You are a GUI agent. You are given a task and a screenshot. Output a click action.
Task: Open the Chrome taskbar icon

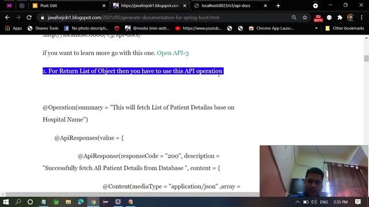tap(93, 202)
